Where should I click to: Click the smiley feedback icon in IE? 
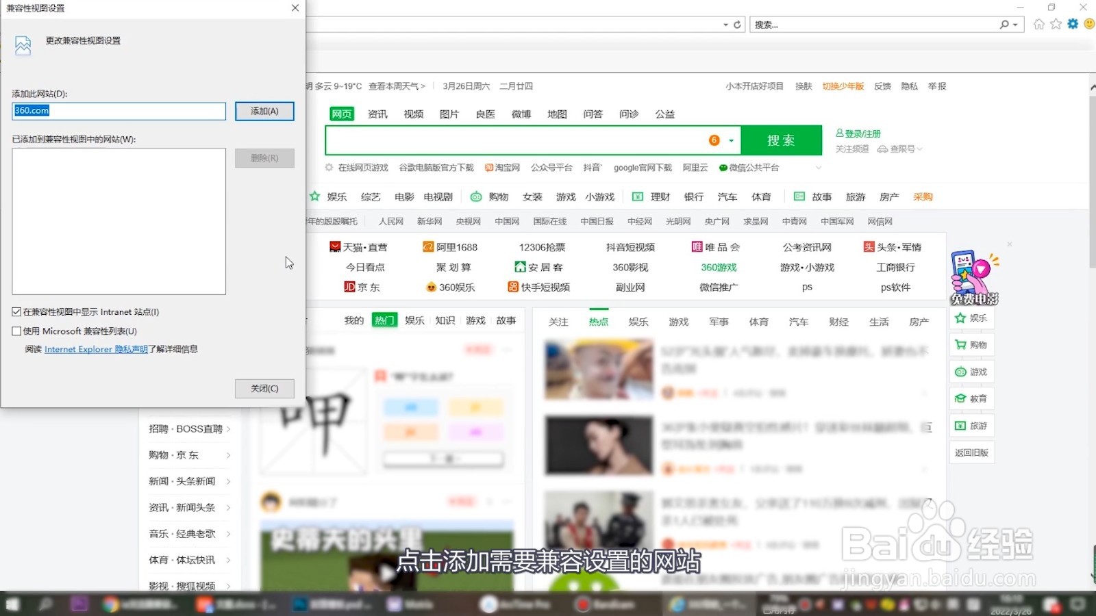click(x=1089, y=24)
